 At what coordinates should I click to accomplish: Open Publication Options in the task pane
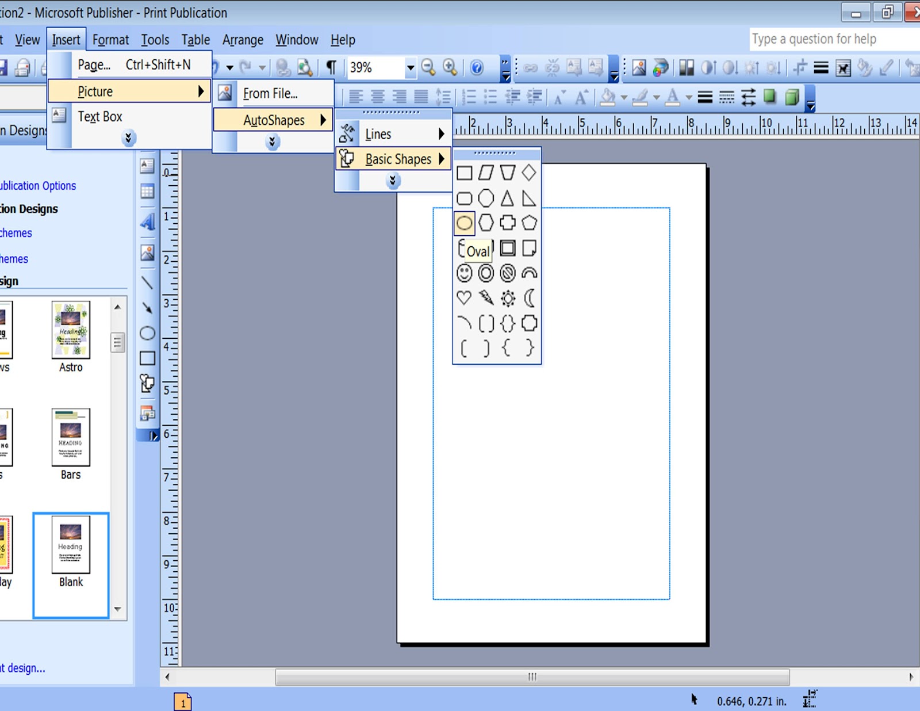click(39, 185)
